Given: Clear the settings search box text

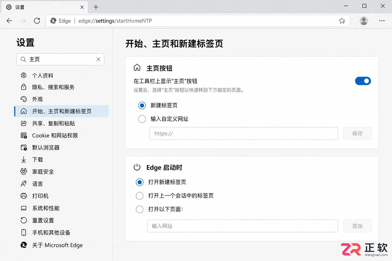Looking at the screenshot, I should pos(99,59).
